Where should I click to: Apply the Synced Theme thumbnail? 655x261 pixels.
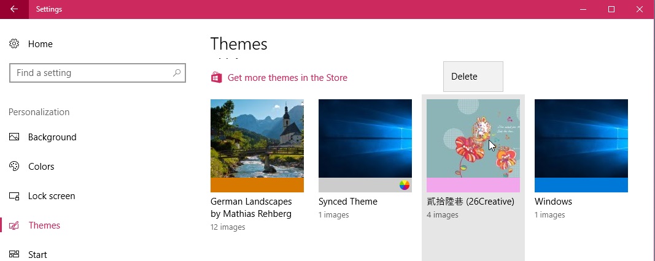(x=365, y=138)
